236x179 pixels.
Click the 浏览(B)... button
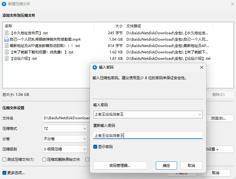coord(218,118)
